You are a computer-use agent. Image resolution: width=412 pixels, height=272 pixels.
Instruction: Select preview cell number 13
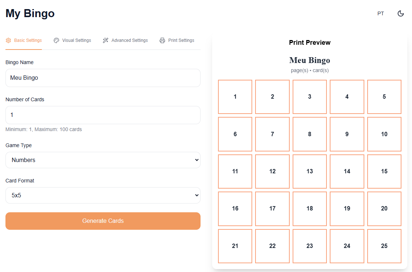(x=309, y=172)
